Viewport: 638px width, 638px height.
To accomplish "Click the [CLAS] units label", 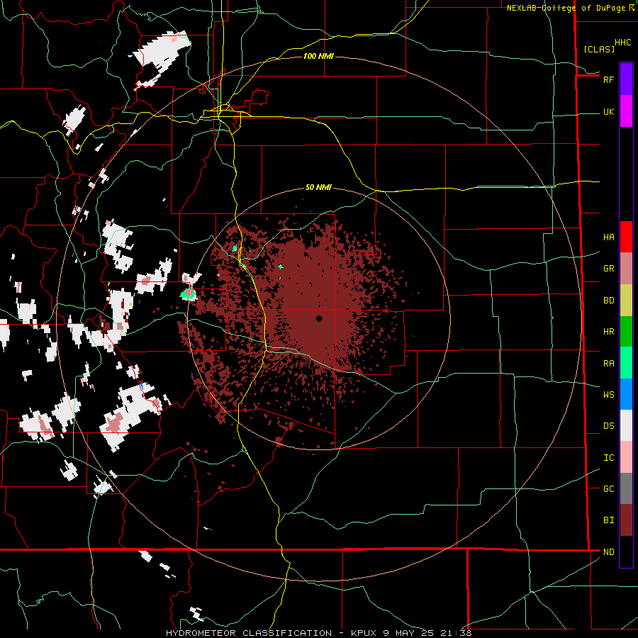I will point(599,49).
